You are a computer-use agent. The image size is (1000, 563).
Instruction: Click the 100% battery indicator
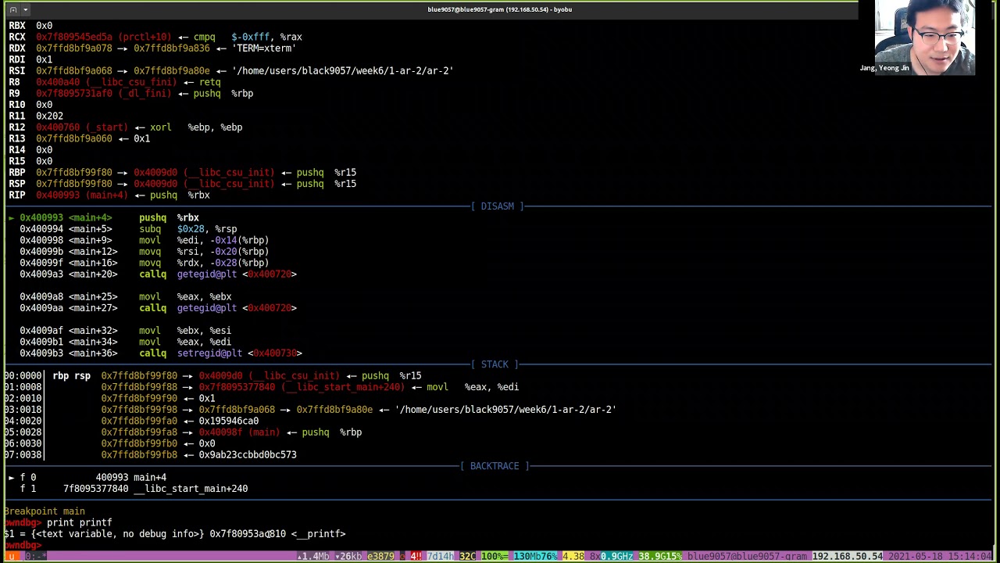pos(495,556)
